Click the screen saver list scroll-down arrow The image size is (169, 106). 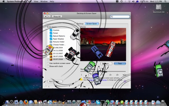[77, 59]
